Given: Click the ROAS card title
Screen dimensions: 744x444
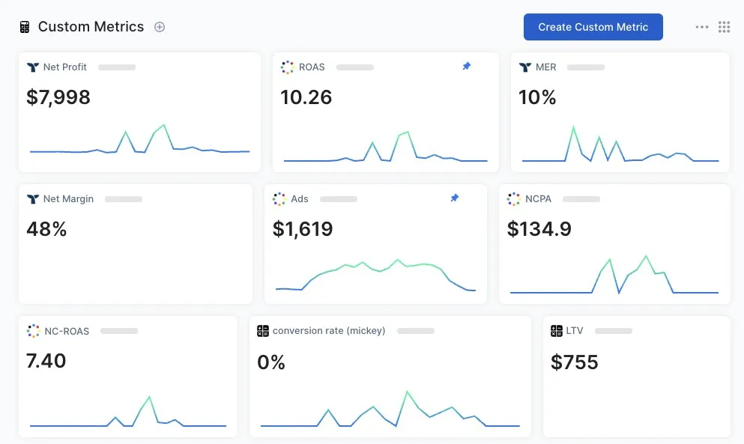Looking at the screenshot, I should pyautogui.click(x=312, y=67).
